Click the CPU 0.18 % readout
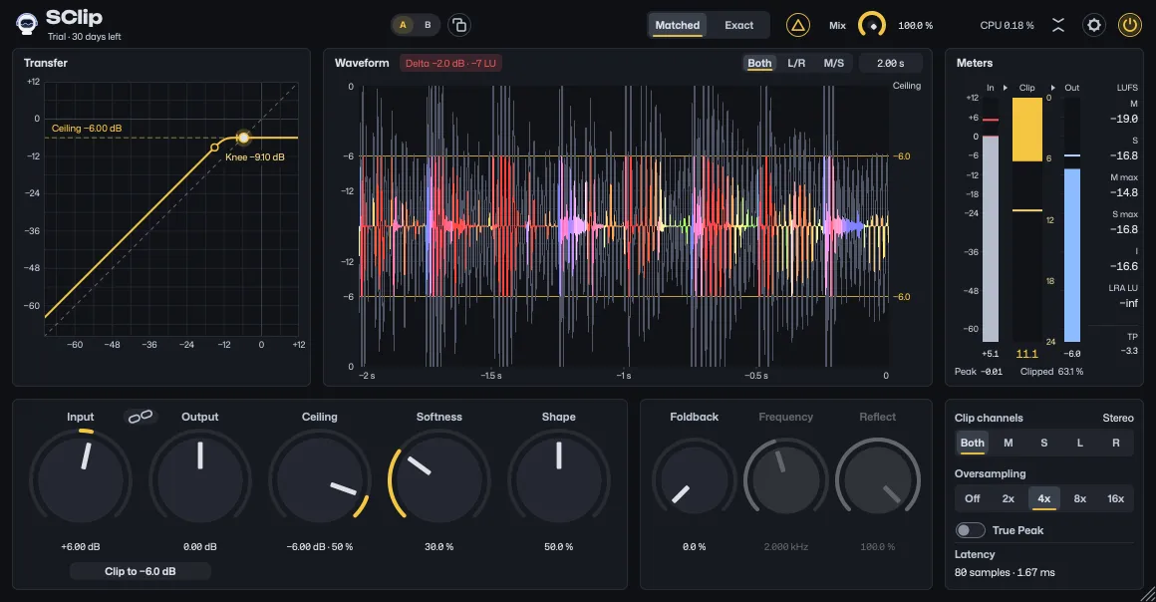1156x602 pixels. (1007, 25)
